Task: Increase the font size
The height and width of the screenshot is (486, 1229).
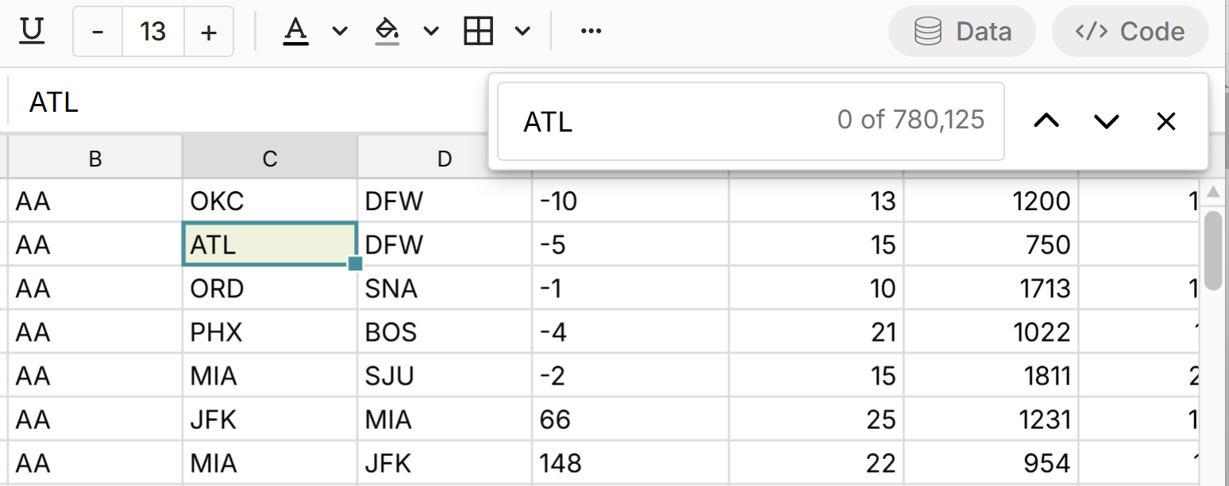Action: 207,31
